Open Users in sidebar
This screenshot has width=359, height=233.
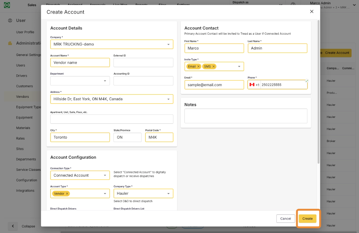(20, 65)
